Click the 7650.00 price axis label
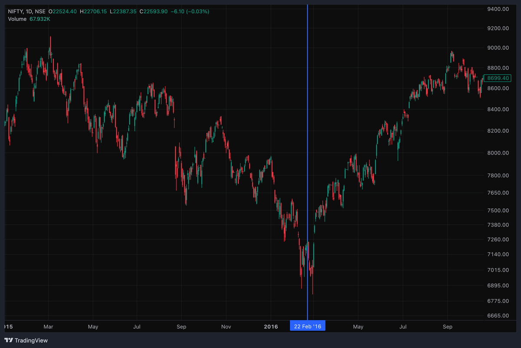The width and height of the screenshot is (521, 348). 498,193
